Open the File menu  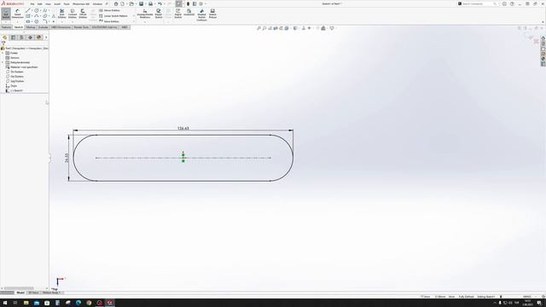(32, 3)
